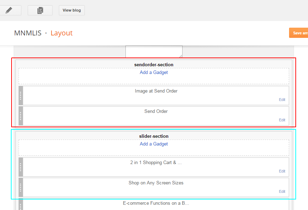308x210 pixels.
Task: Click inside the empty text area box
Action: (x=154, y=52)
